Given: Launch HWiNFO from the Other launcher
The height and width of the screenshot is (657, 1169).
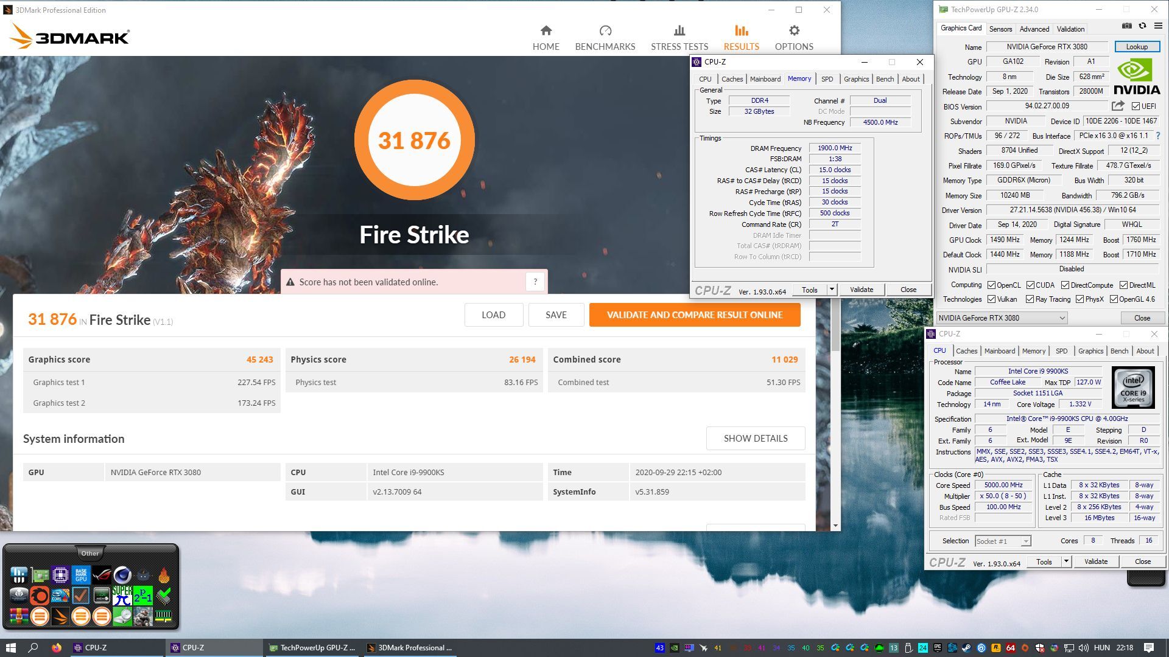Looking at the screenshot, I should tap(19, 575).
